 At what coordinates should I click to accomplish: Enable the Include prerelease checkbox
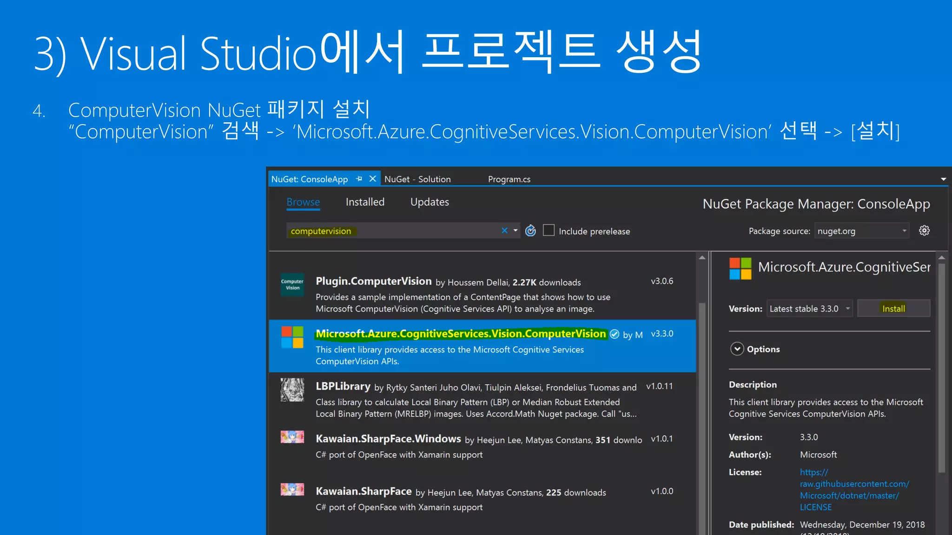tap(549, 230)
